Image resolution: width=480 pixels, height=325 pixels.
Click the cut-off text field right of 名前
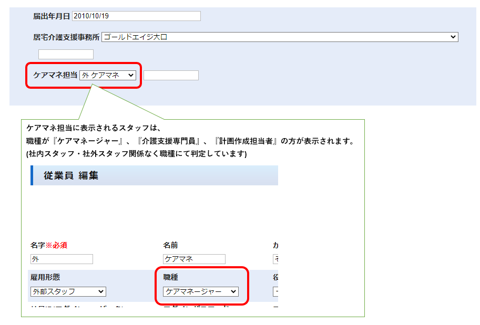point(275,259)
